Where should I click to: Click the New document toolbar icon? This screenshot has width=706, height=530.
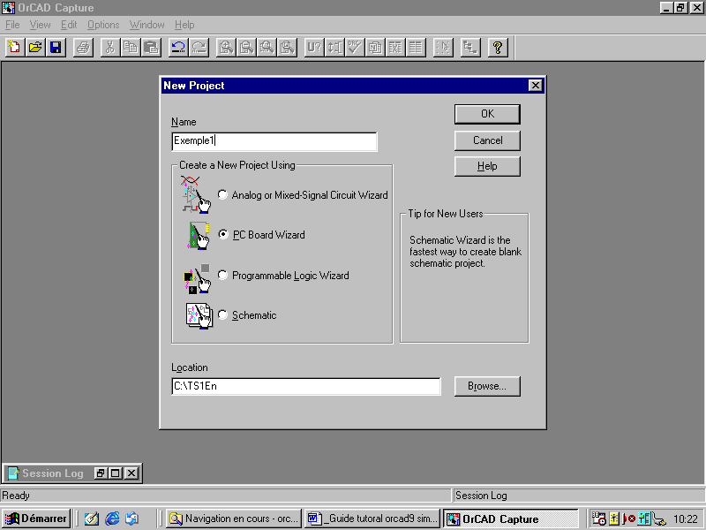pyautogui.click(x=15, y=48)
